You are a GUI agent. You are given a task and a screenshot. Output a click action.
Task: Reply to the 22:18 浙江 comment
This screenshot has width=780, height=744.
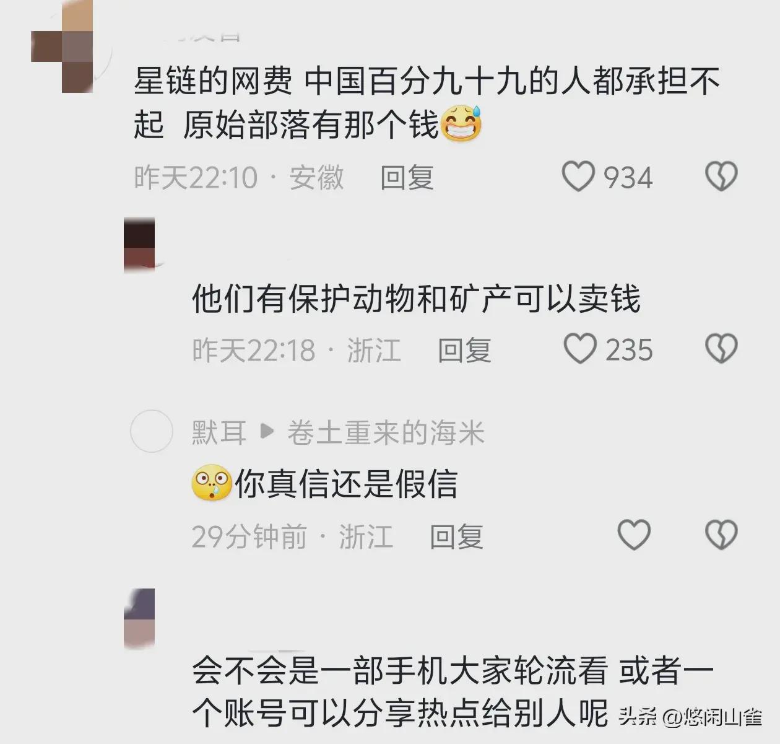tap(464, 350)
